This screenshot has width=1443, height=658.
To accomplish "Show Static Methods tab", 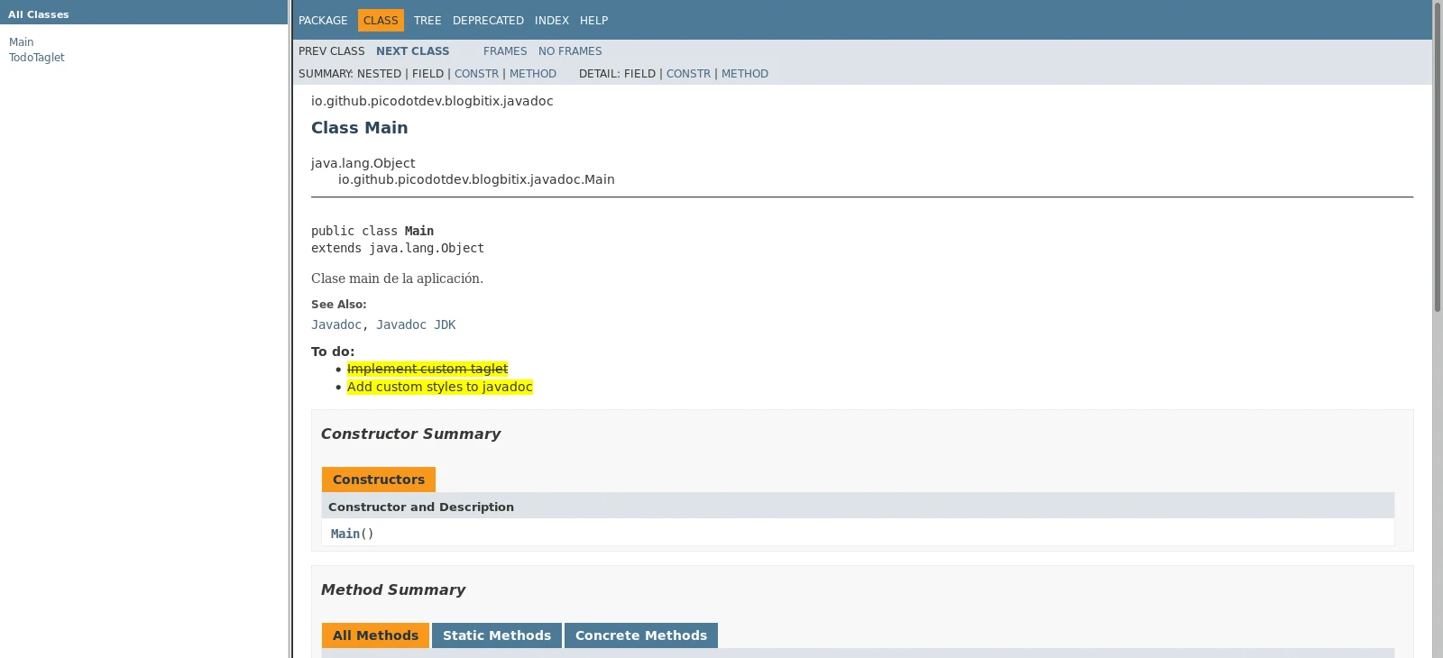I will point(496,635).
